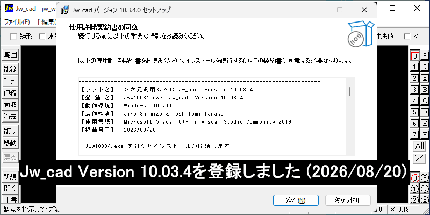Select layer group 2 circle button
The image size is (430, 215).
[x=415, y=200]
